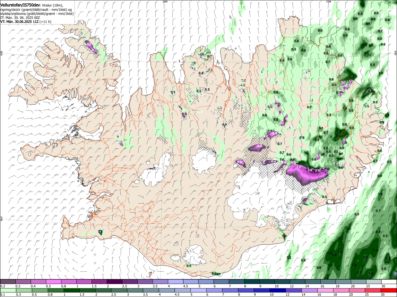Select the dark teal 8 swatch in top legend
397x297 pixels.
pyautogui.click(x=252, y=282)
